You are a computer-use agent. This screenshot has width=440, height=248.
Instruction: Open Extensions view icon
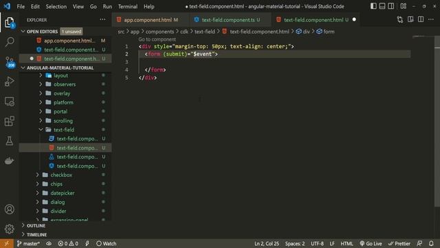9,121
